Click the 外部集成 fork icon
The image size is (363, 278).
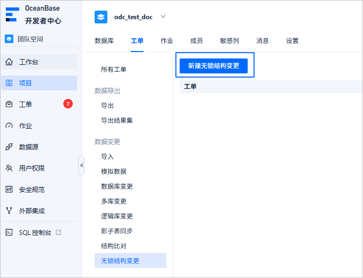point(9,210)
